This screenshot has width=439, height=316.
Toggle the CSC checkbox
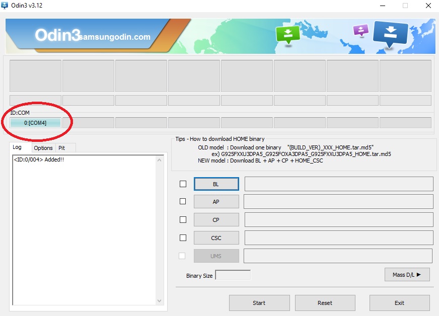pyautogui.click(x=183, y=238)
